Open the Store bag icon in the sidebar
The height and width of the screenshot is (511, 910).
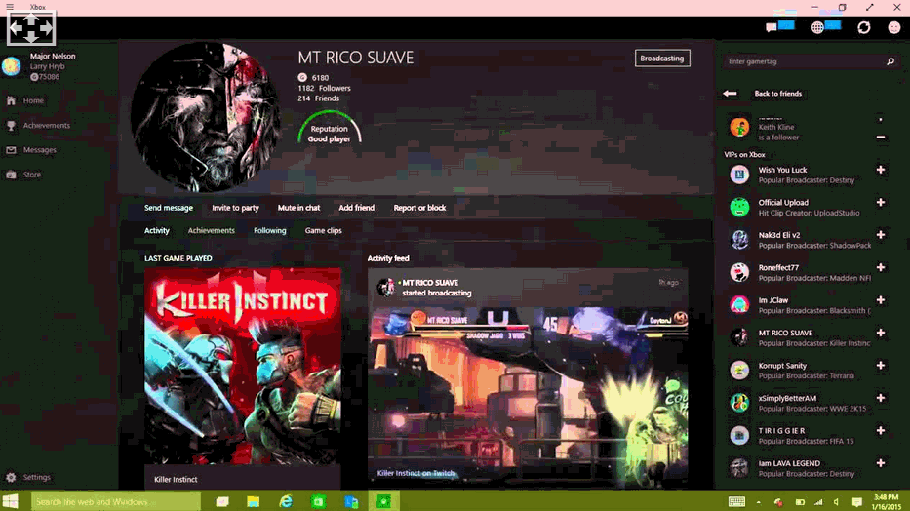pyautogui.click(x=11, y=174)
